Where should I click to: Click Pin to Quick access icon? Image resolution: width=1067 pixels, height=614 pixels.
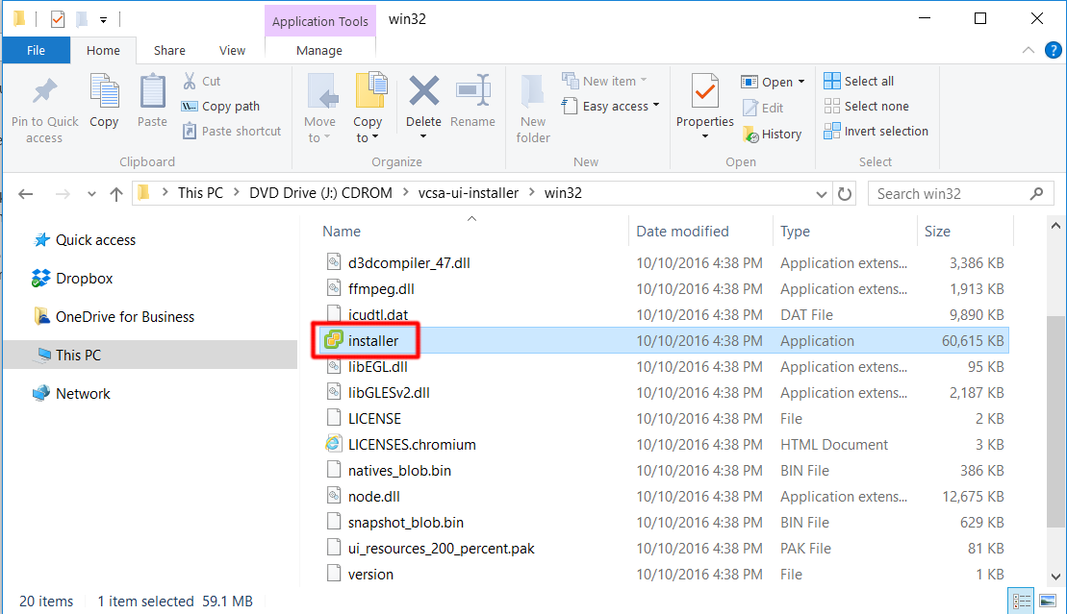45,91
